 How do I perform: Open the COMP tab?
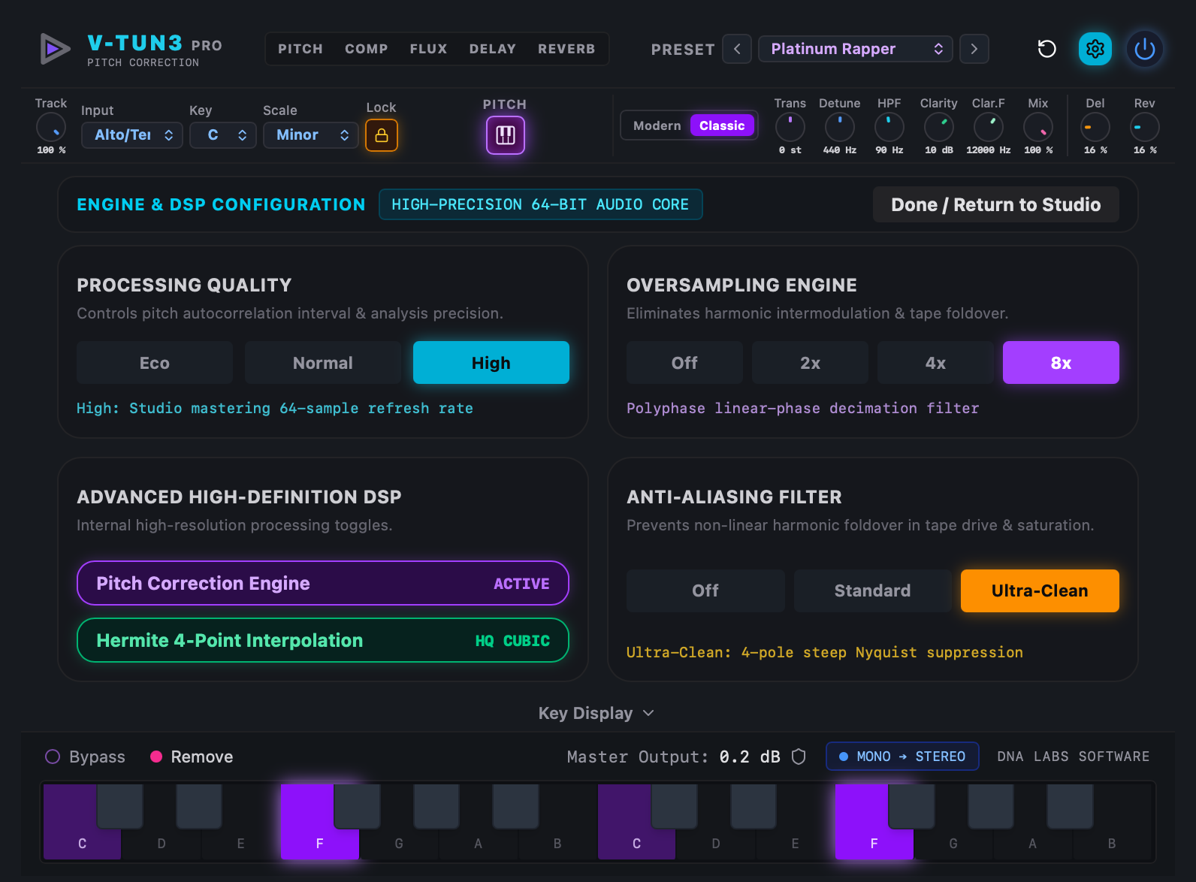pos(367,49)
